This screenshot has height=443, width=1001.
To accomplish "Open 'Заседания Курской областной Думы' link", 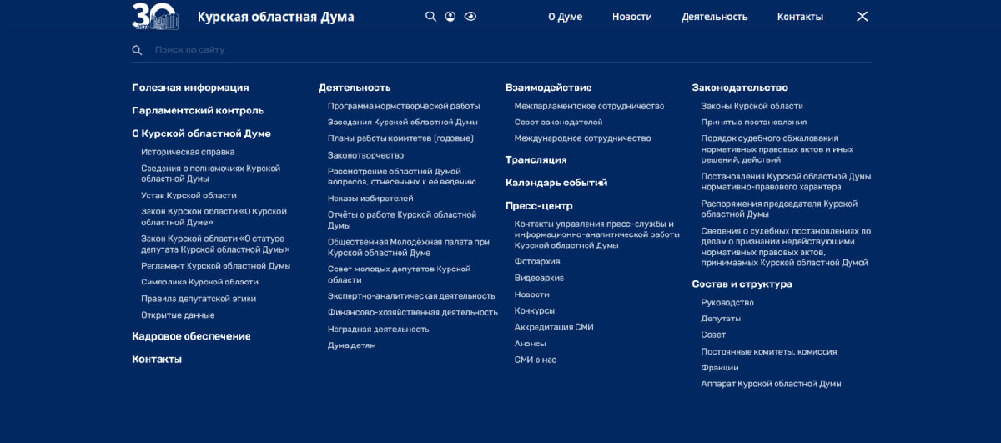I will tap(403, 122).
